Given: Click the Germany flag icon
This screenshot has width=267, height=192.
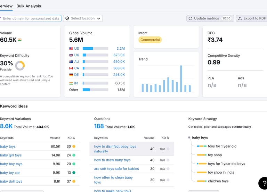Looking at the screenshot, I should tap(71, 75).
